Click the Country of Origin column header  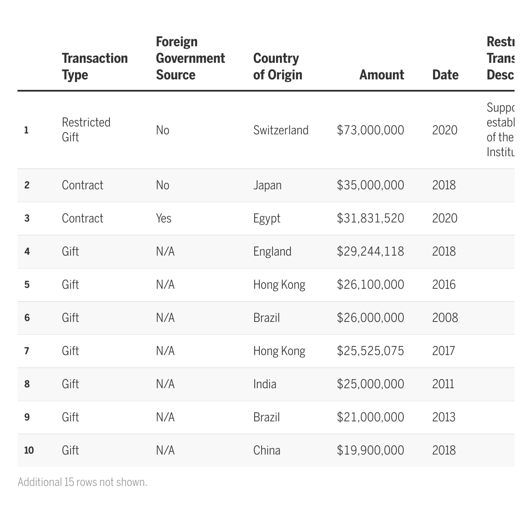pyautogui.click(x=277, y=66)
